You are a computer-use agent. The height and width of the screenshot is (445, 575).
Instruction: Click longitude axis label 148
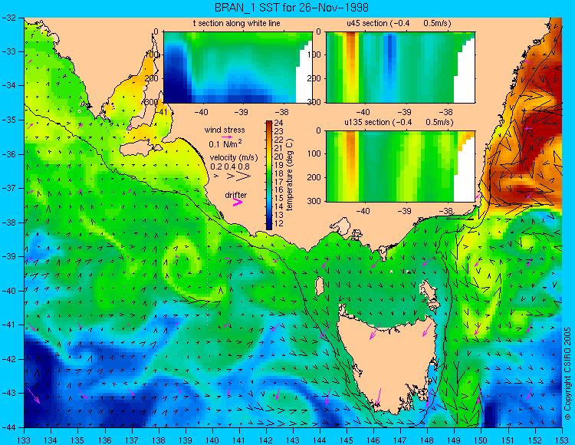click(x=427, y=440)
